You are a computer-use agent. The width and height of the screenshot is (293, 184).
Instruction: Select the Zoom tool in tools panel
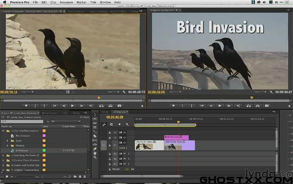click(x=95, y=157)
